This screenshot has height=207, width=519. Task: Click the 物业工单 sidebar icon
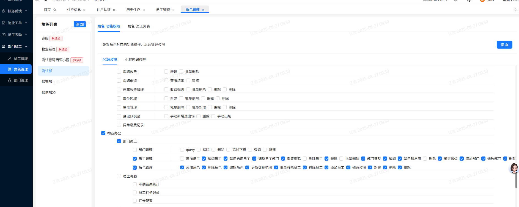[4, 23]
